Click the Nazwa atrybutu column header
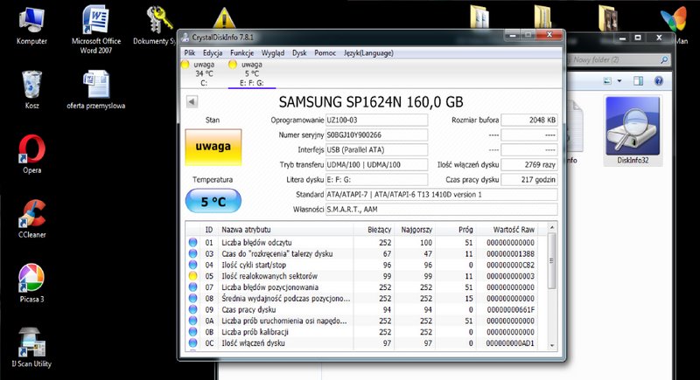 286,230
